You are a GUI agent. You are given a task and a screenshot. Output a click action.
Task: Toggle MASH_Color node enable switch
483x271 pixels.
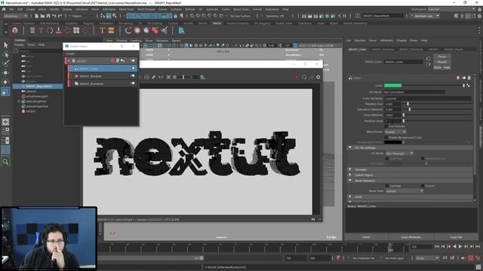[133, 69]
